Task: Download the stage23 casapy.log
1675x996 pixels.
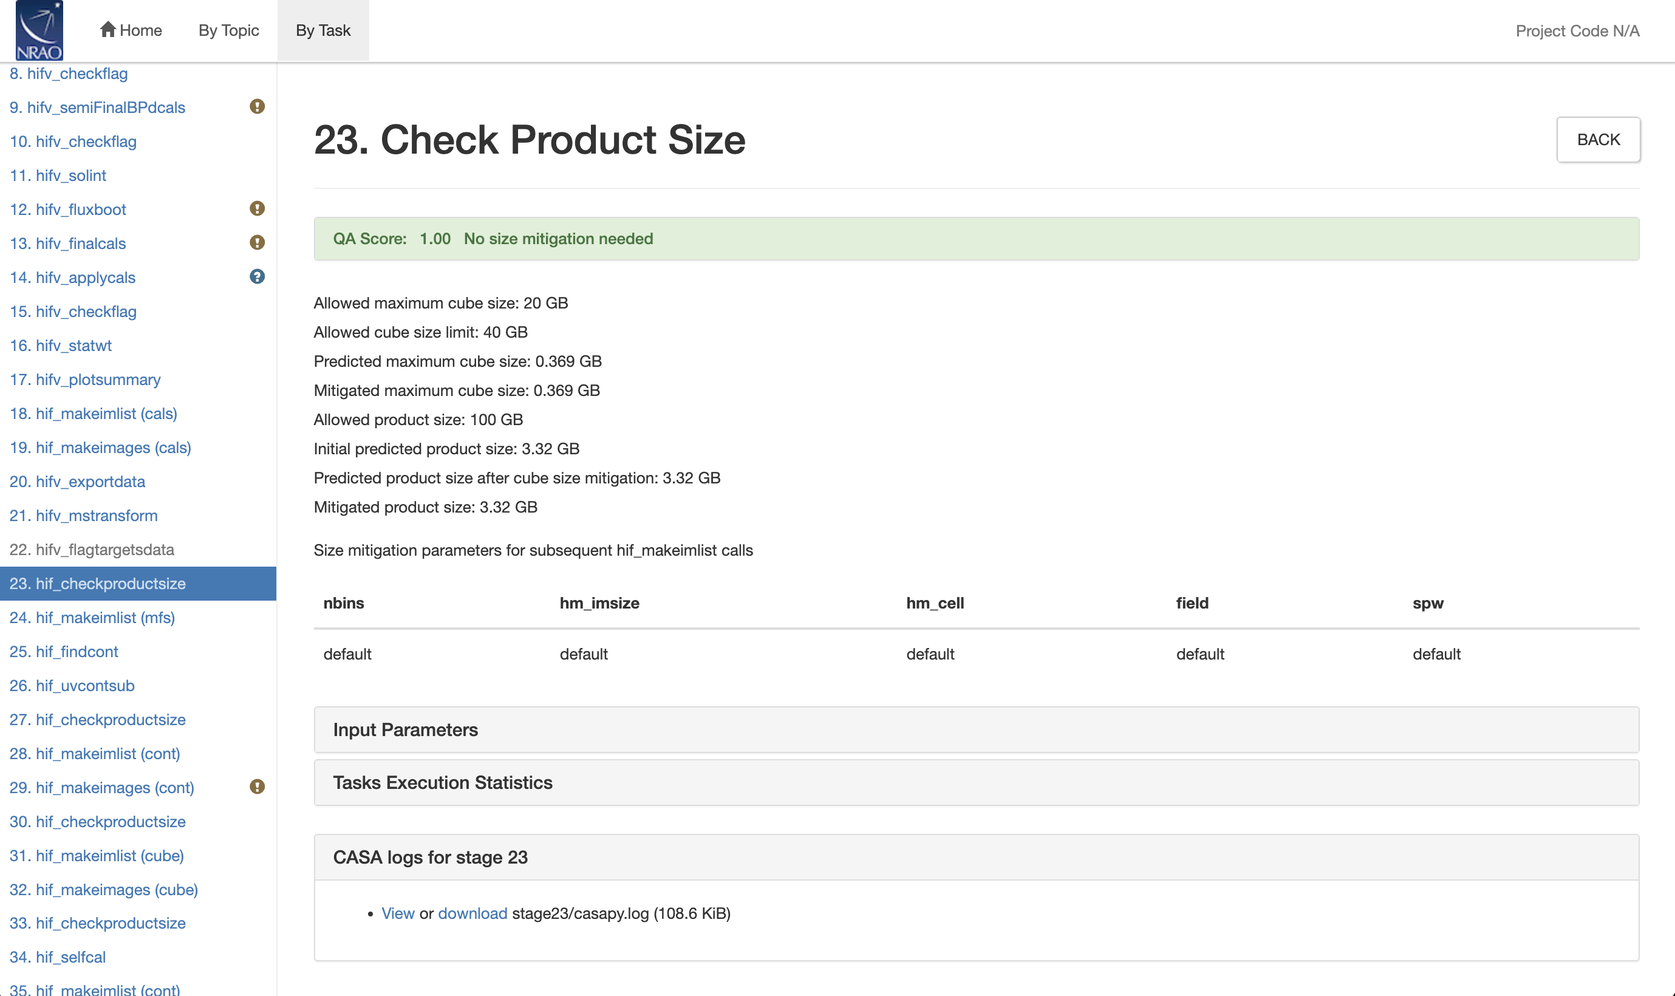Action: point(472,913)
